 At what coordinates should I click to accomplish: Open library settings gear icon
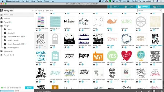(162, 91)
